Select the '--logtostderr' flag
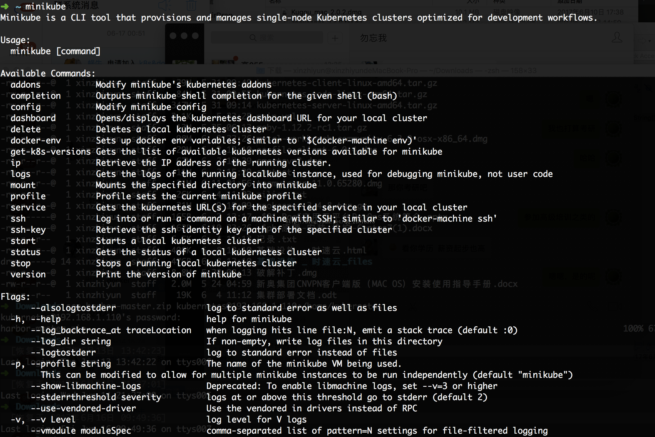Image resolution: width=655 pixels, height=437 pixels. pos(63,352)
